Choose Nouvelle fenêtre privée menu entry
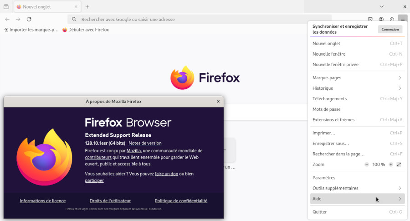The height and width of the screenshot is (221, 410). tap(358, 64)
